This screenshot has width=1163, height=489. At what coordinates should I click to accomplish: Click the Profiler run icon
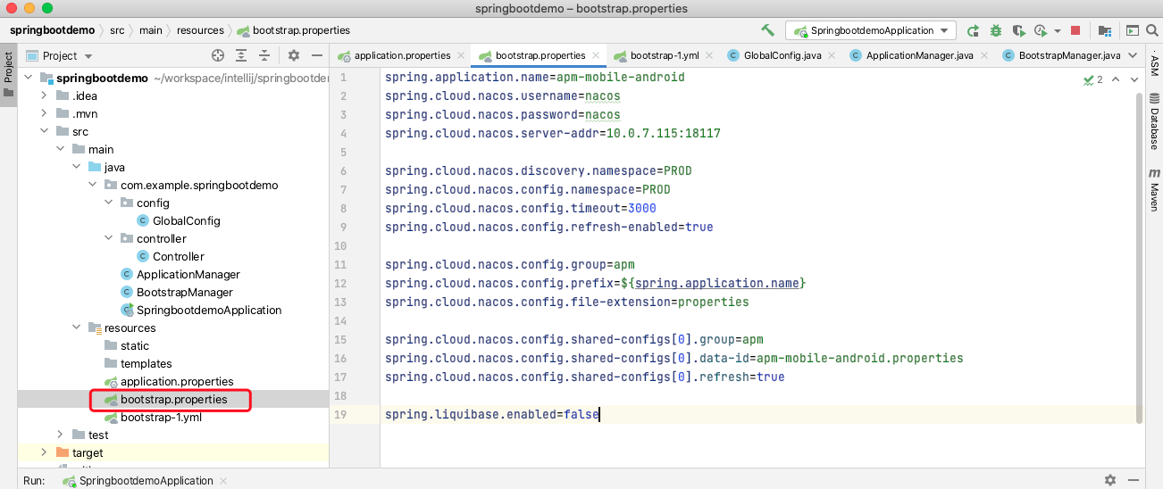pyautogui.click(x=1040, y=30)
